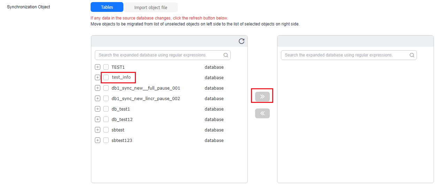Focus the left database search field
This screenshot has width=443, height=188.
click(x=159, y=55)
